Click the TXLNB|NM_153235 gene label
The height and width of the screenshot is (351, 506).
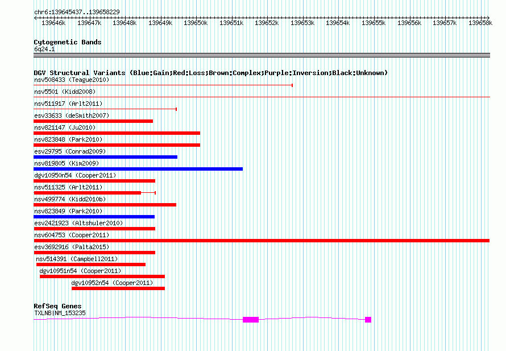(x=60, y=313)
